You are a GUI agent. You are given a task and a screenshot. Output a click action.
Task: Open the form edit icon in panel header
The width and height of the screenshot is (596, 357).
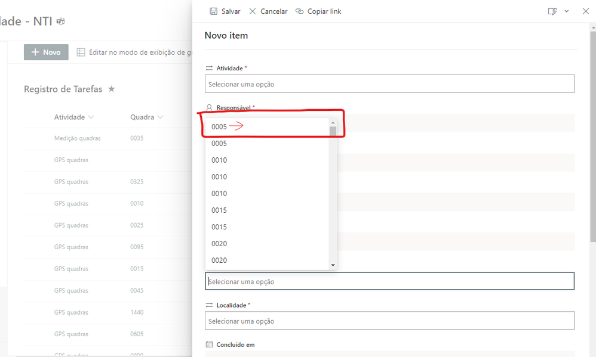[x=552, y=11]
